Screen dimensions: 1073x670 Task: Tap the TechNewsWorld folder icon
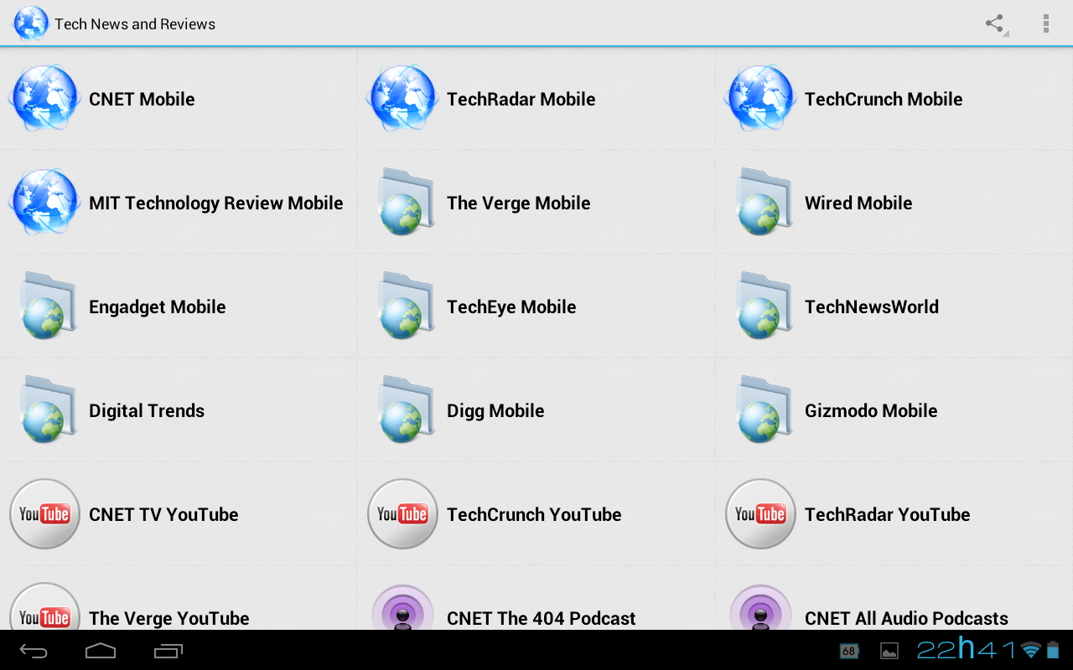(764, 307)
